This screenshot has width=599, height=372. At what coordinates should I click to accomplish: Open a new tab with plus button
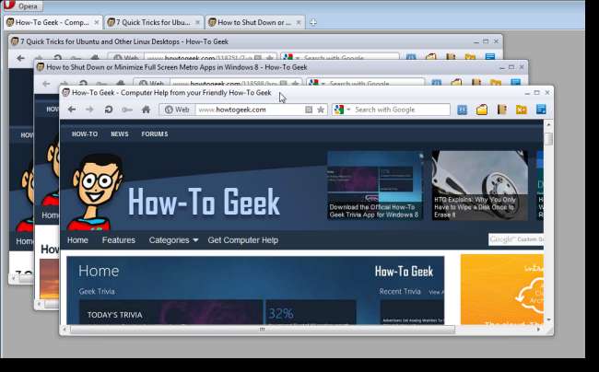coord(313,22)
